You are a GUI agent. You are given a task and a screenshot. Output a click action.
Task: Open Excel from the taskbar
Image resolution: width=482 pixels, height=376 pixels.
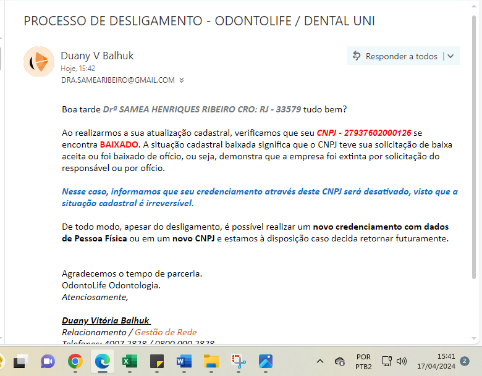click(129, 362)
